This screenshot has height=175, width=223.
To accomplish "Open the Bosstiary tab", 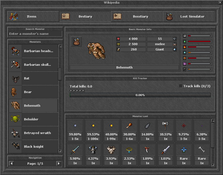I will tap(137, 16).
